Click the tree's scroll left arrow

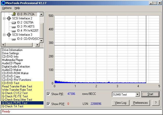[x=3, y=45]
